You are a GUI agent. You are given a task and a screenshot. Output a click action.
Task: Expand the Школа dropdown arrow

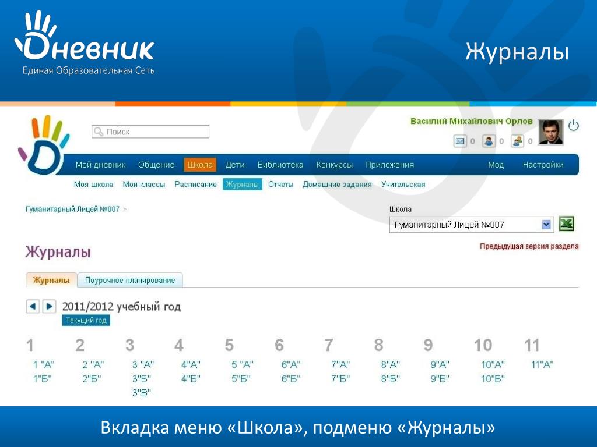(x=546, y=224)
